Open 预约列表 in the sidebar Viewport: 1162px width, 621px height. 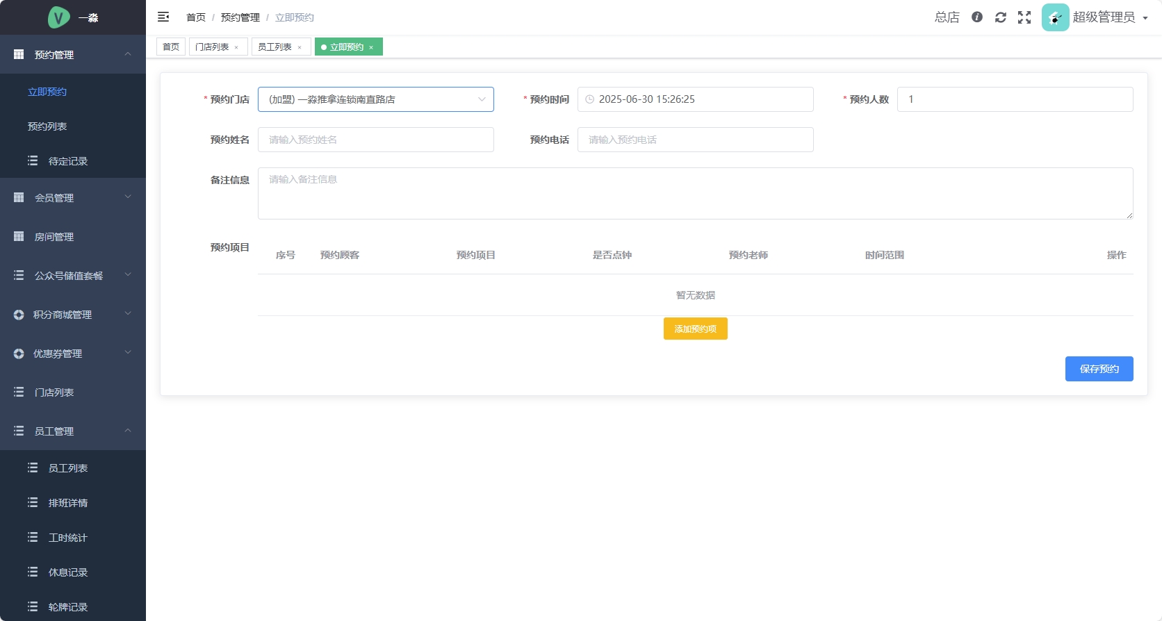(47, 126)
